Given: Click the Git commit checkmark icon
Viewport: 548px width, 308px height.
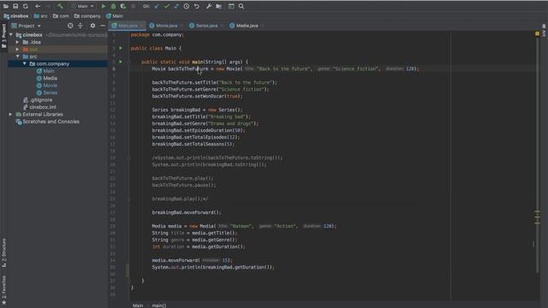Looking at the screenshot, I should 166,6.
